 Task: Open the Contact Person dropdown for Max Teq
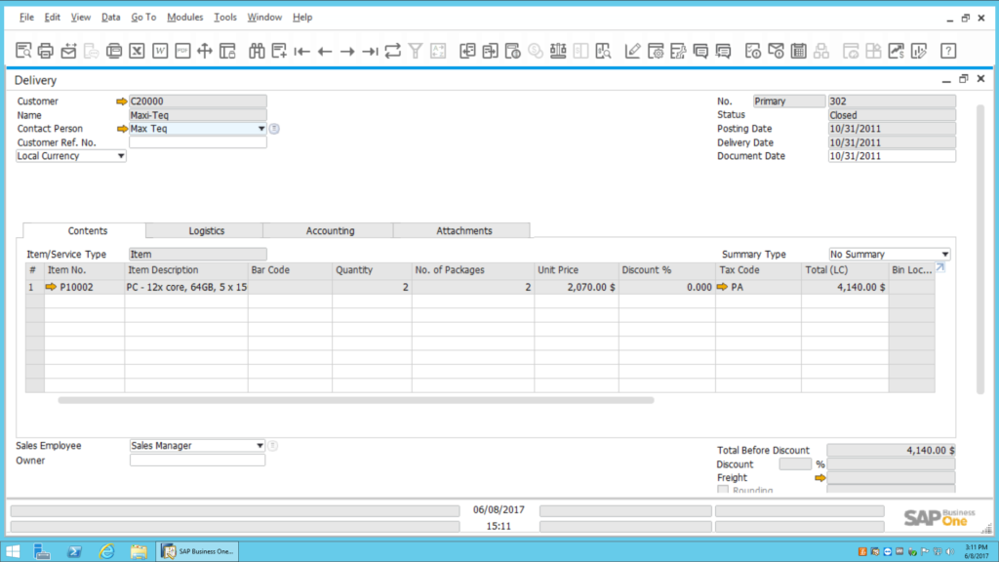click(x=260, y=128)
